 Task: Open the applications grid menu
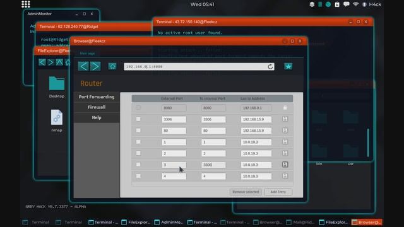pyautogui.click(x=26, y=4)
